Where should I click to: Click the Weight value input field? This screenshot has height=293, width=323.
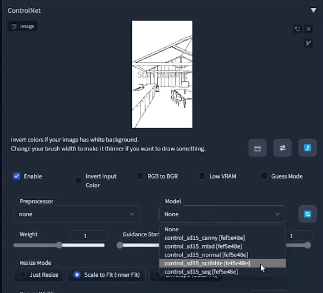coord(88,236)
